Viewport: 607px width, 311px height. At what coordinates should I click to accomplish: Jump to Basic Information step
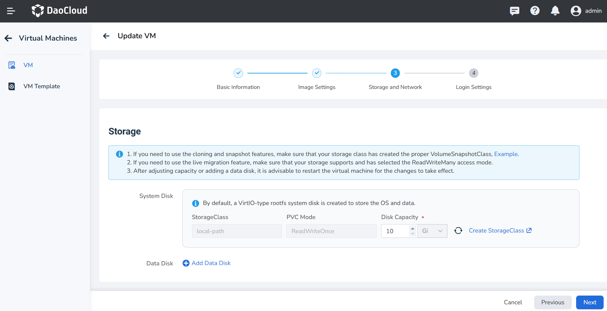(238, 73)
